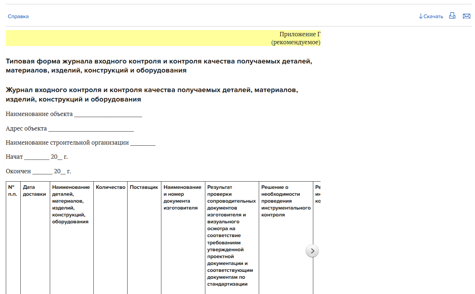The image size is (475, 294).
Task: Click the Скачать download link
Action: click(x=431, y=16)
